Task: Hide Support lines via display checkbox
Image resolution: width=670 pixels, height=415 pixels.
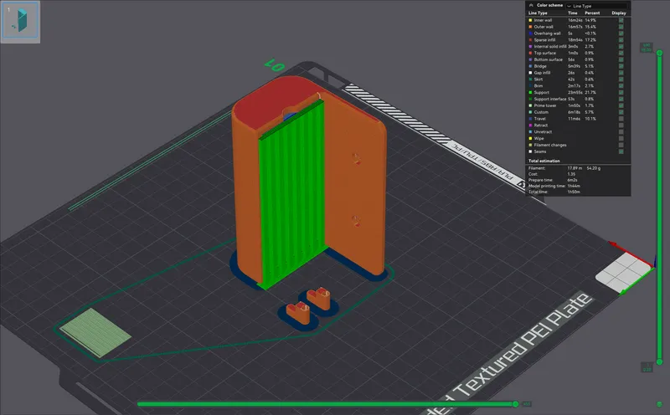Action: [x=621, y=91]
